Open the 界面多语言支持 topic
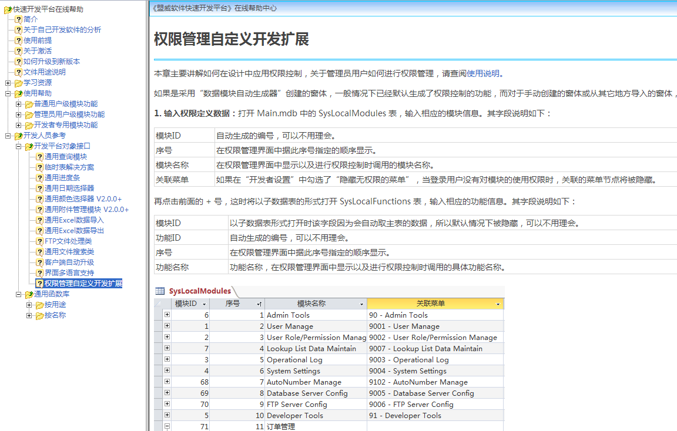Image resolution: width=677 pixels, height=431 pixels. (x=69, y=273)
